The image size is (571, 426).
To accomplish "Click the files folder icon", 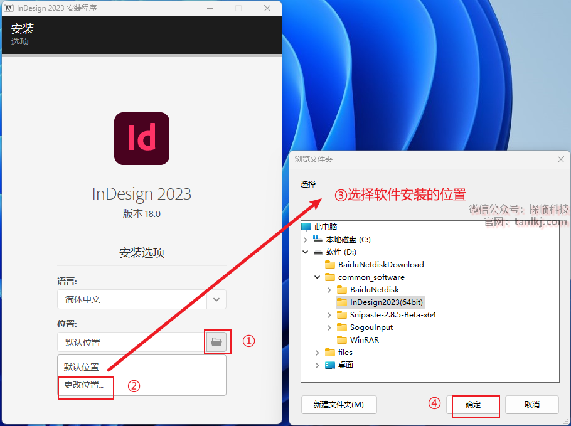I will pyautogui.click(x=330, y=352).
